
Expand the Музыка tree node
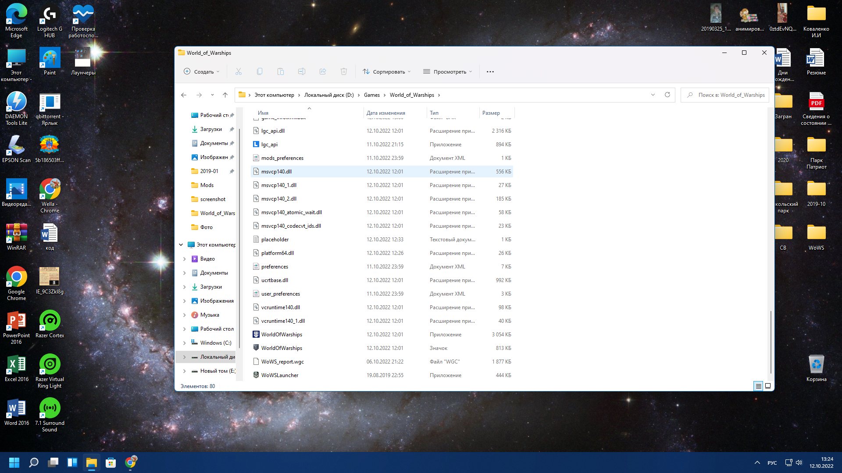184,315
